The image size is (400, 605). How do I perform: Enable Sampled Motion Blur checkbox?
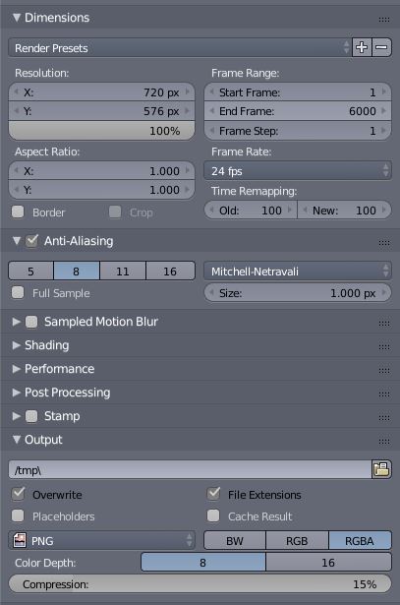31,322
